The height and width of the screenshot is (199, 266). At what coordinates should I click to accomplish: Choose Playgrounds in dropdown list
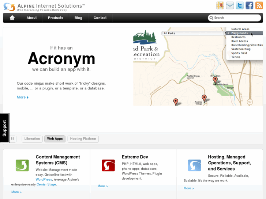(x=244, y=33)
